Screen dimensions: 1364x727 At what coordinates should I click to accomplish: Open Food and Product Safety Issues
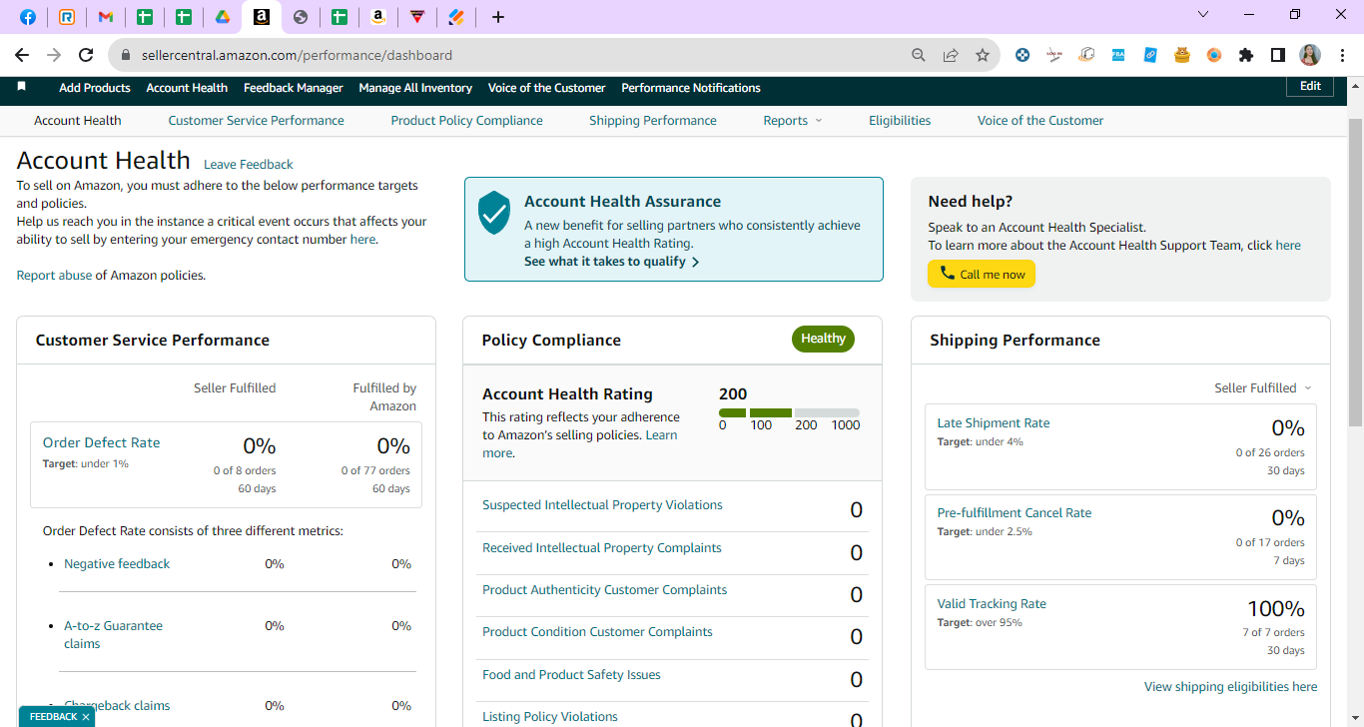(x=571, y=675)
